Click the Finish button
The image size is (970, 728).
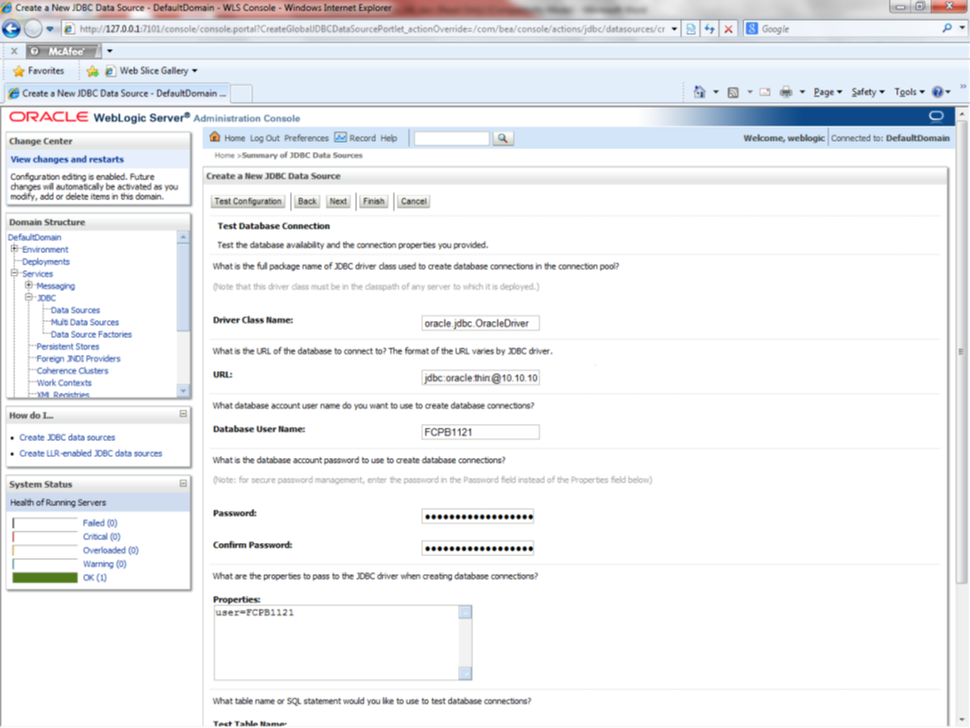tap(373, 202)
